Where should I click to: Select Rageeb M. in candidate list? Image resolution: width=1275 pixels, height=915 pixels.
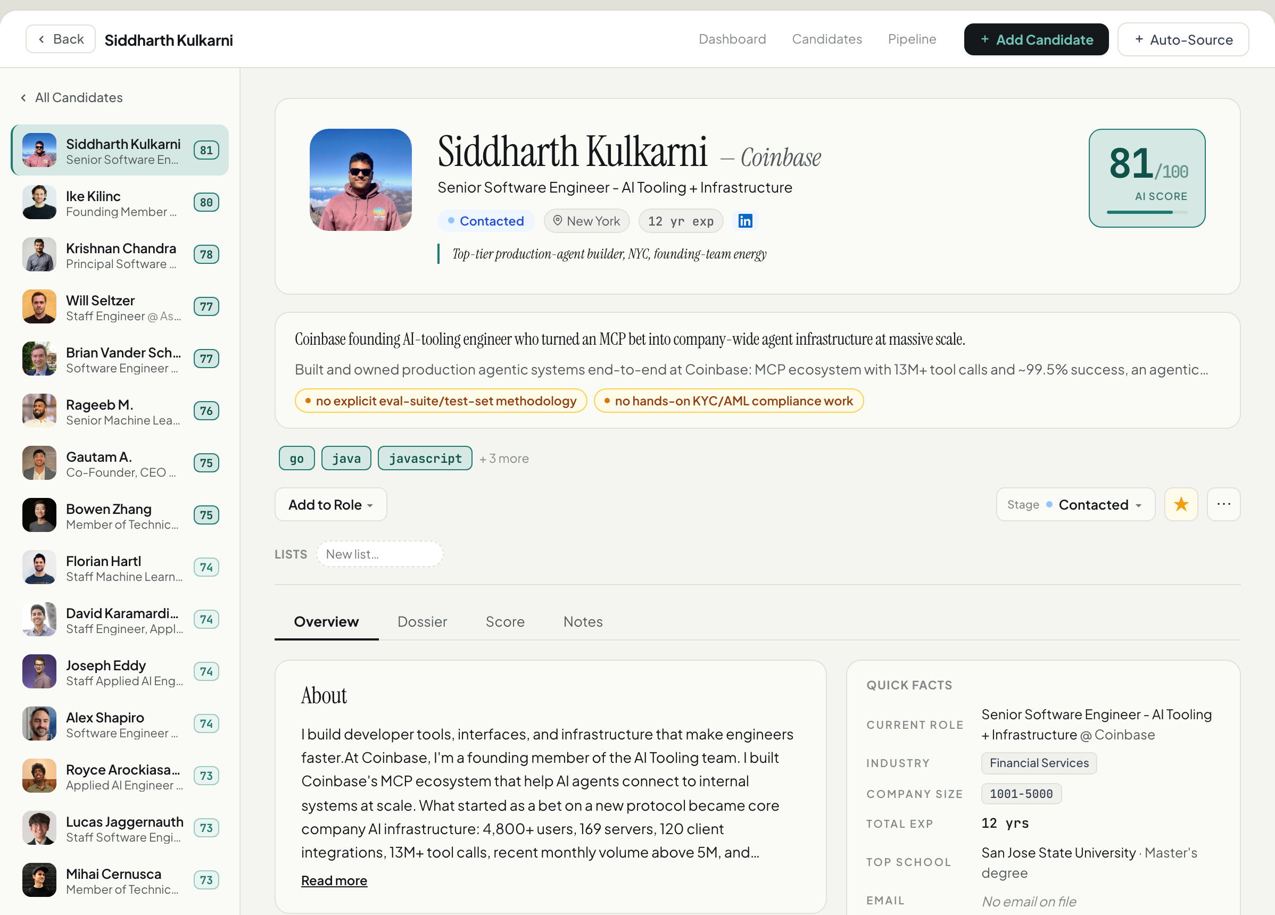(120, 411)
